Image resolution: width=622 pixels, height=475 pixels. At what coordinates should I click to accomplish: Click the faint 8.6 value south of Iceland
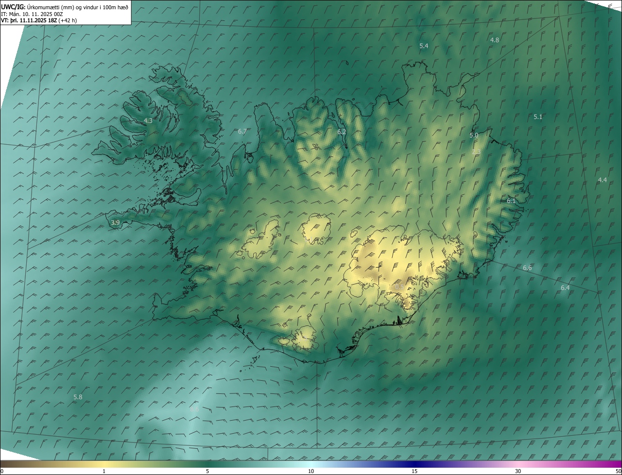click(194, 409)
